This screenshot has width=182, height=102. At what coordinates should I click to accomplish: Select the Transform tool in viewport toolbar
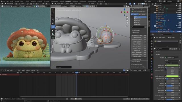(53, 27)
